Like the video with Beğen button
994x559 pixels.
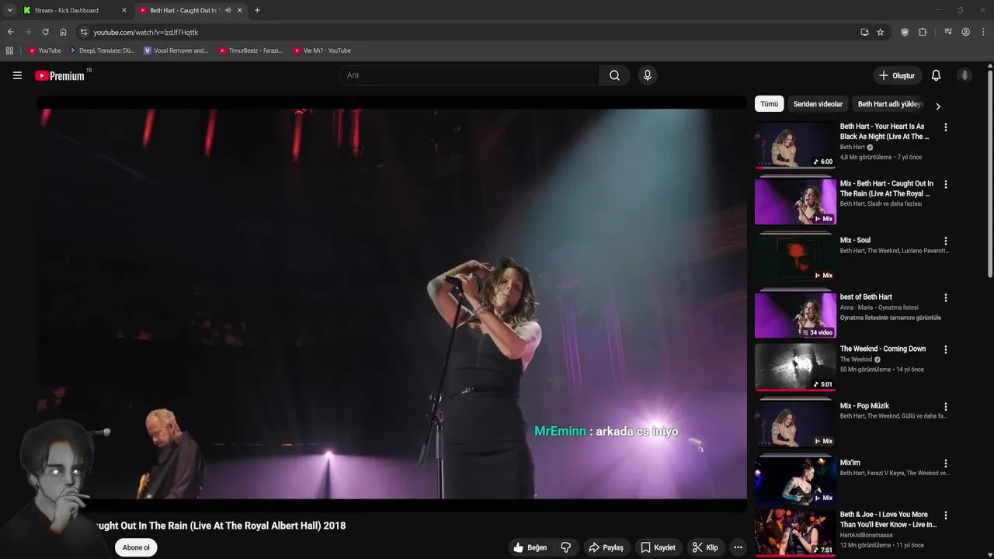pos(530,547)
